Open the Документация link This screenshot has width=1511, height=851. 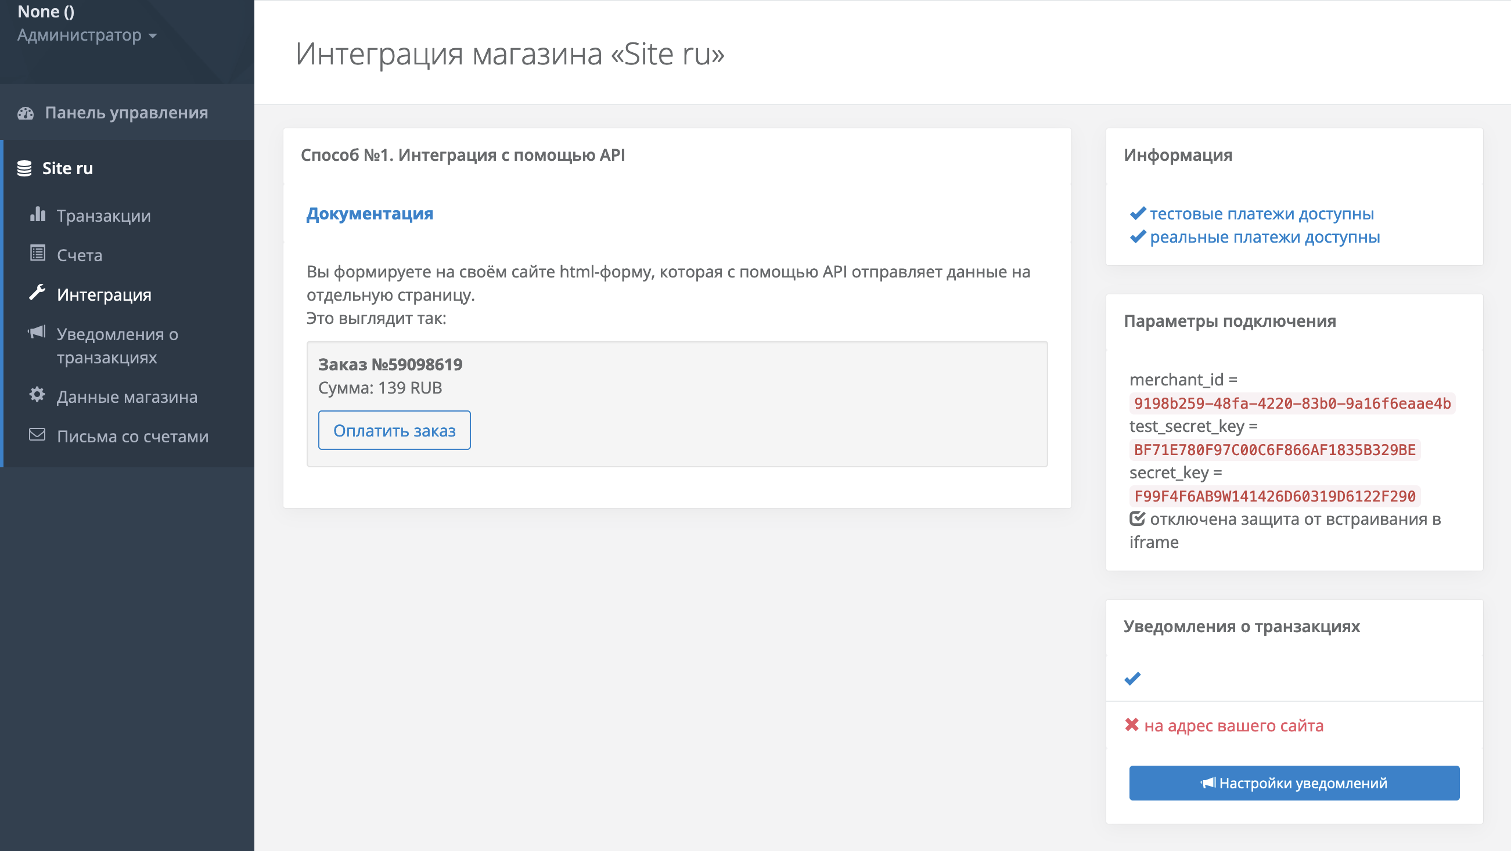[369, 214]
